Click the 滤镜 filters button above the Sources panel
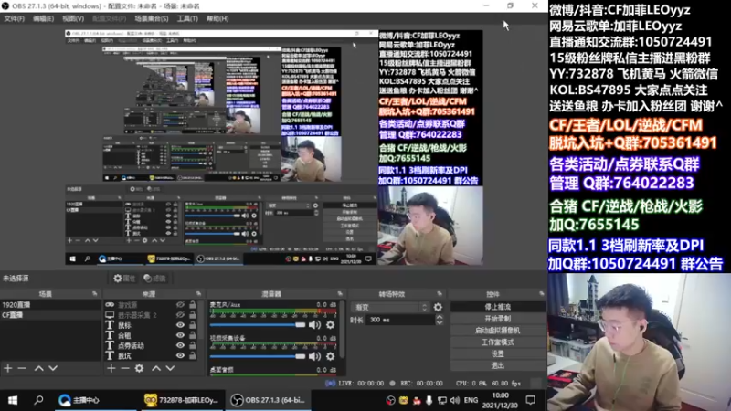The height and width of the screenshot is (411, 731). coord(154,279)
